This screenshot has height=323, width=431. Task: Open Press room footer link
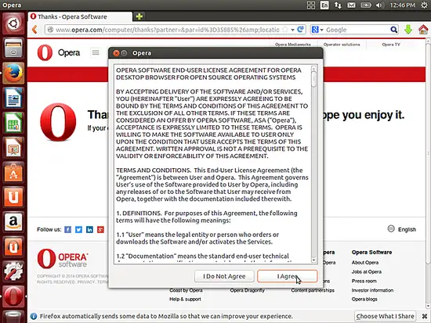[x=364, y=281]
